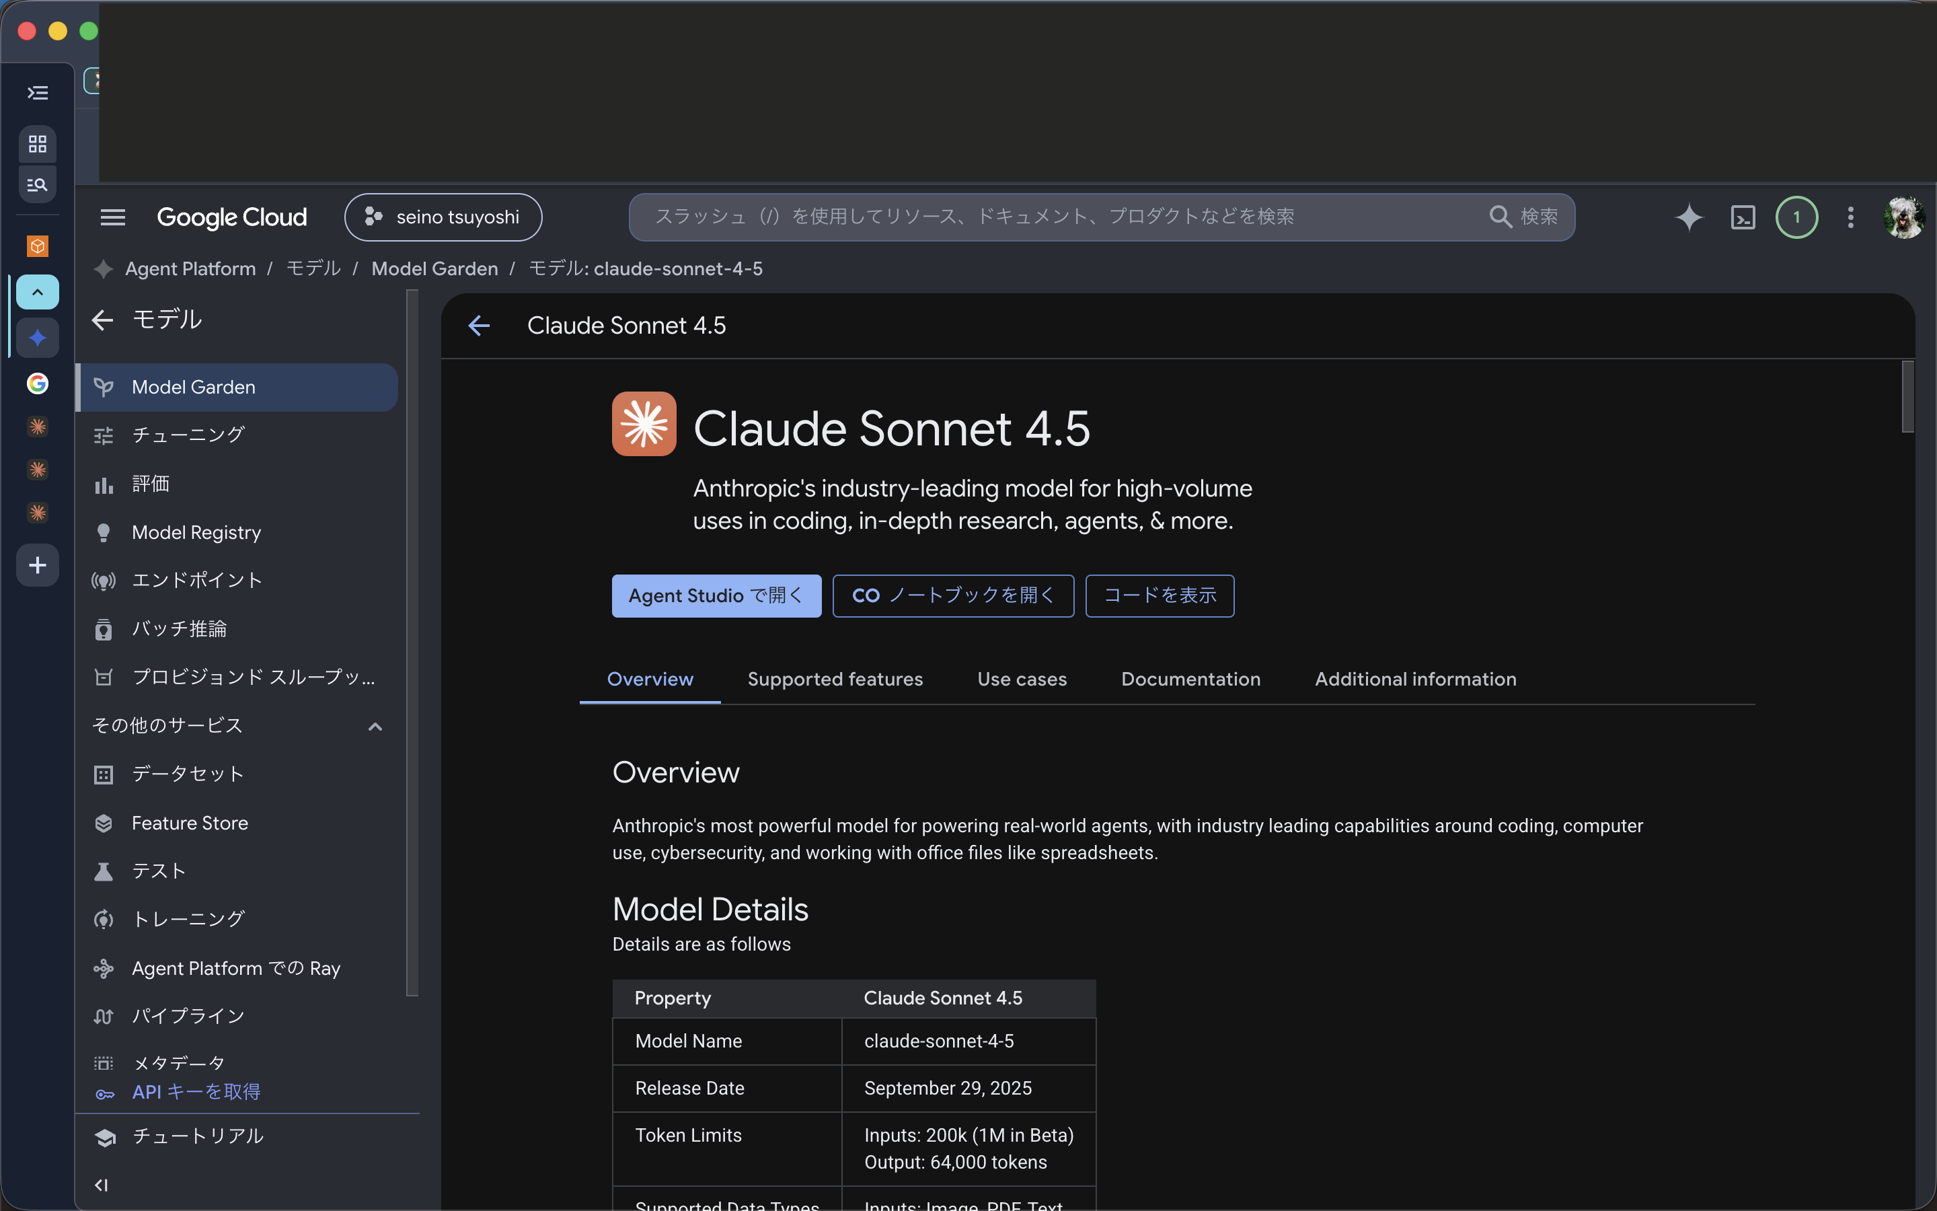This screenshot has width=1937, height=1211.
Task: Click the API キーを取得 link
Action: pos(196,1093)
